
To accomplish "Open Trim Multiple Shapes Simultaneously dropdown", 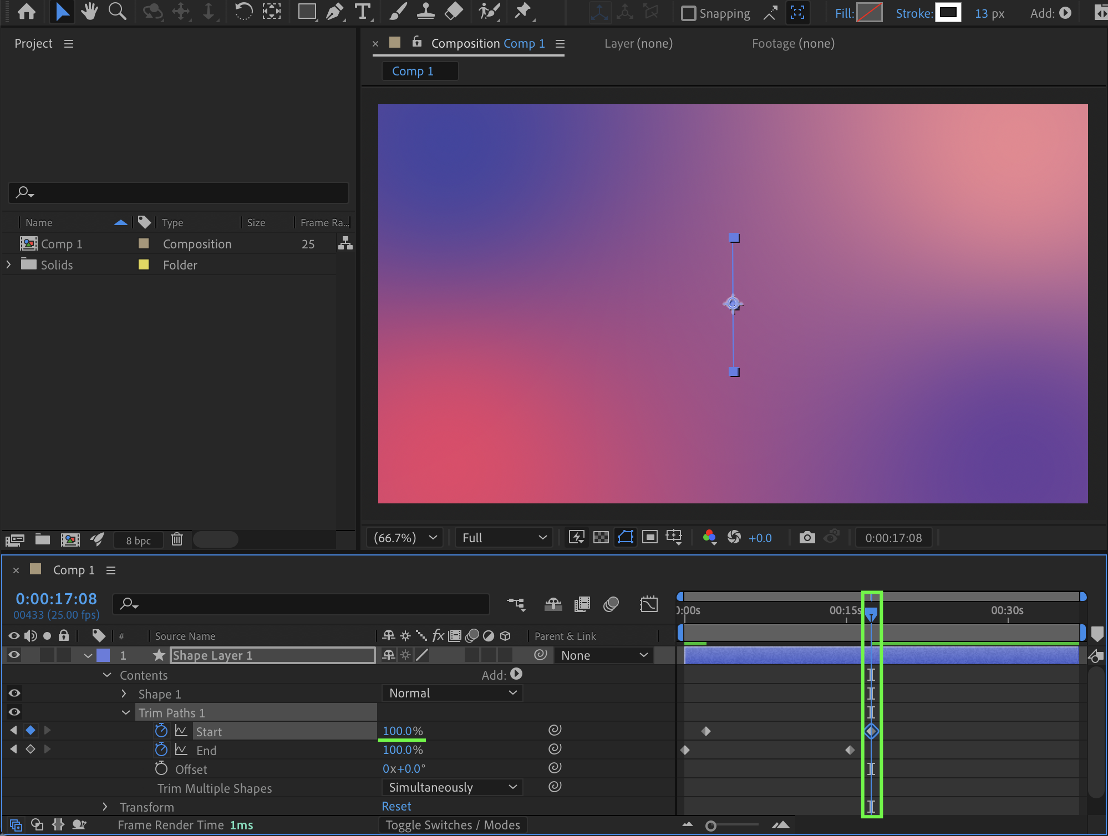I will [x=452, y=787].
